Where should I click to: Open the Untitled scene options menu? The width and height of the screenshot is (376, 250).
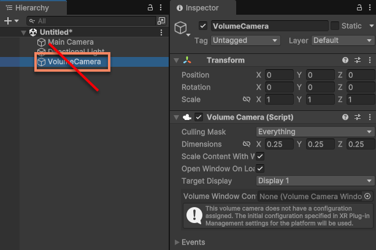[x=161, y=32]
